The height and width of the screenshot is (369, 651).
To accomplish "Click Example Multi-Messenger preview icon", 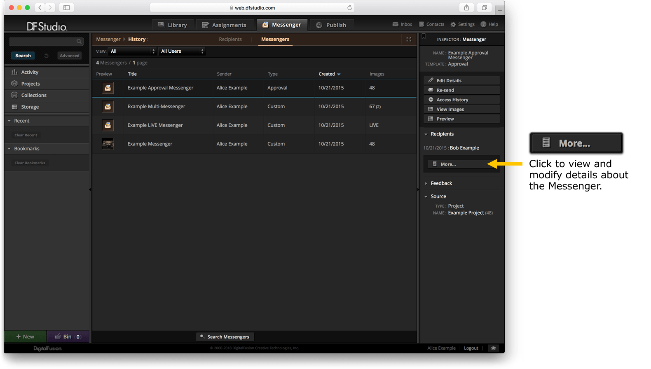I will 108,107.
